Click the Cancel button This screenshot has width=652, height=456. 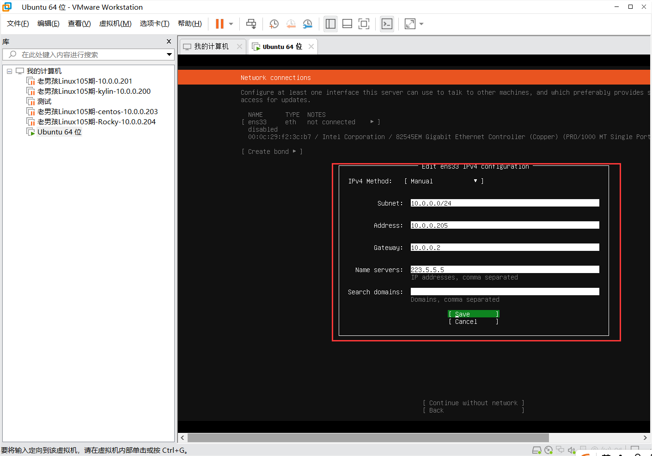tap(474, 322)
